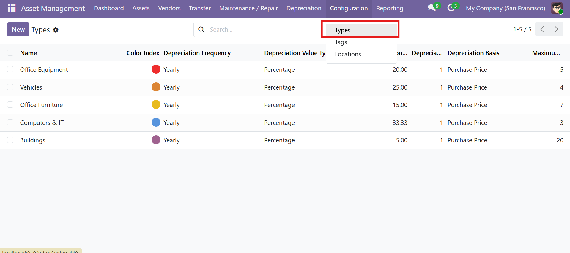Screen dimensions: 570x253
Task: Open the Dashboard menu
Action: click(109, 8)
